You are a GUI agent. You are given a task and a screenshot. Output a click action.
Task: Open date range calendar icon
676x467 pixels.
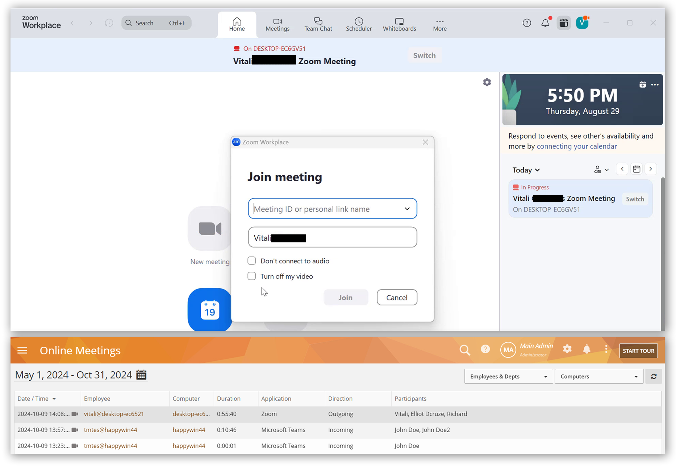coord(141,375)
